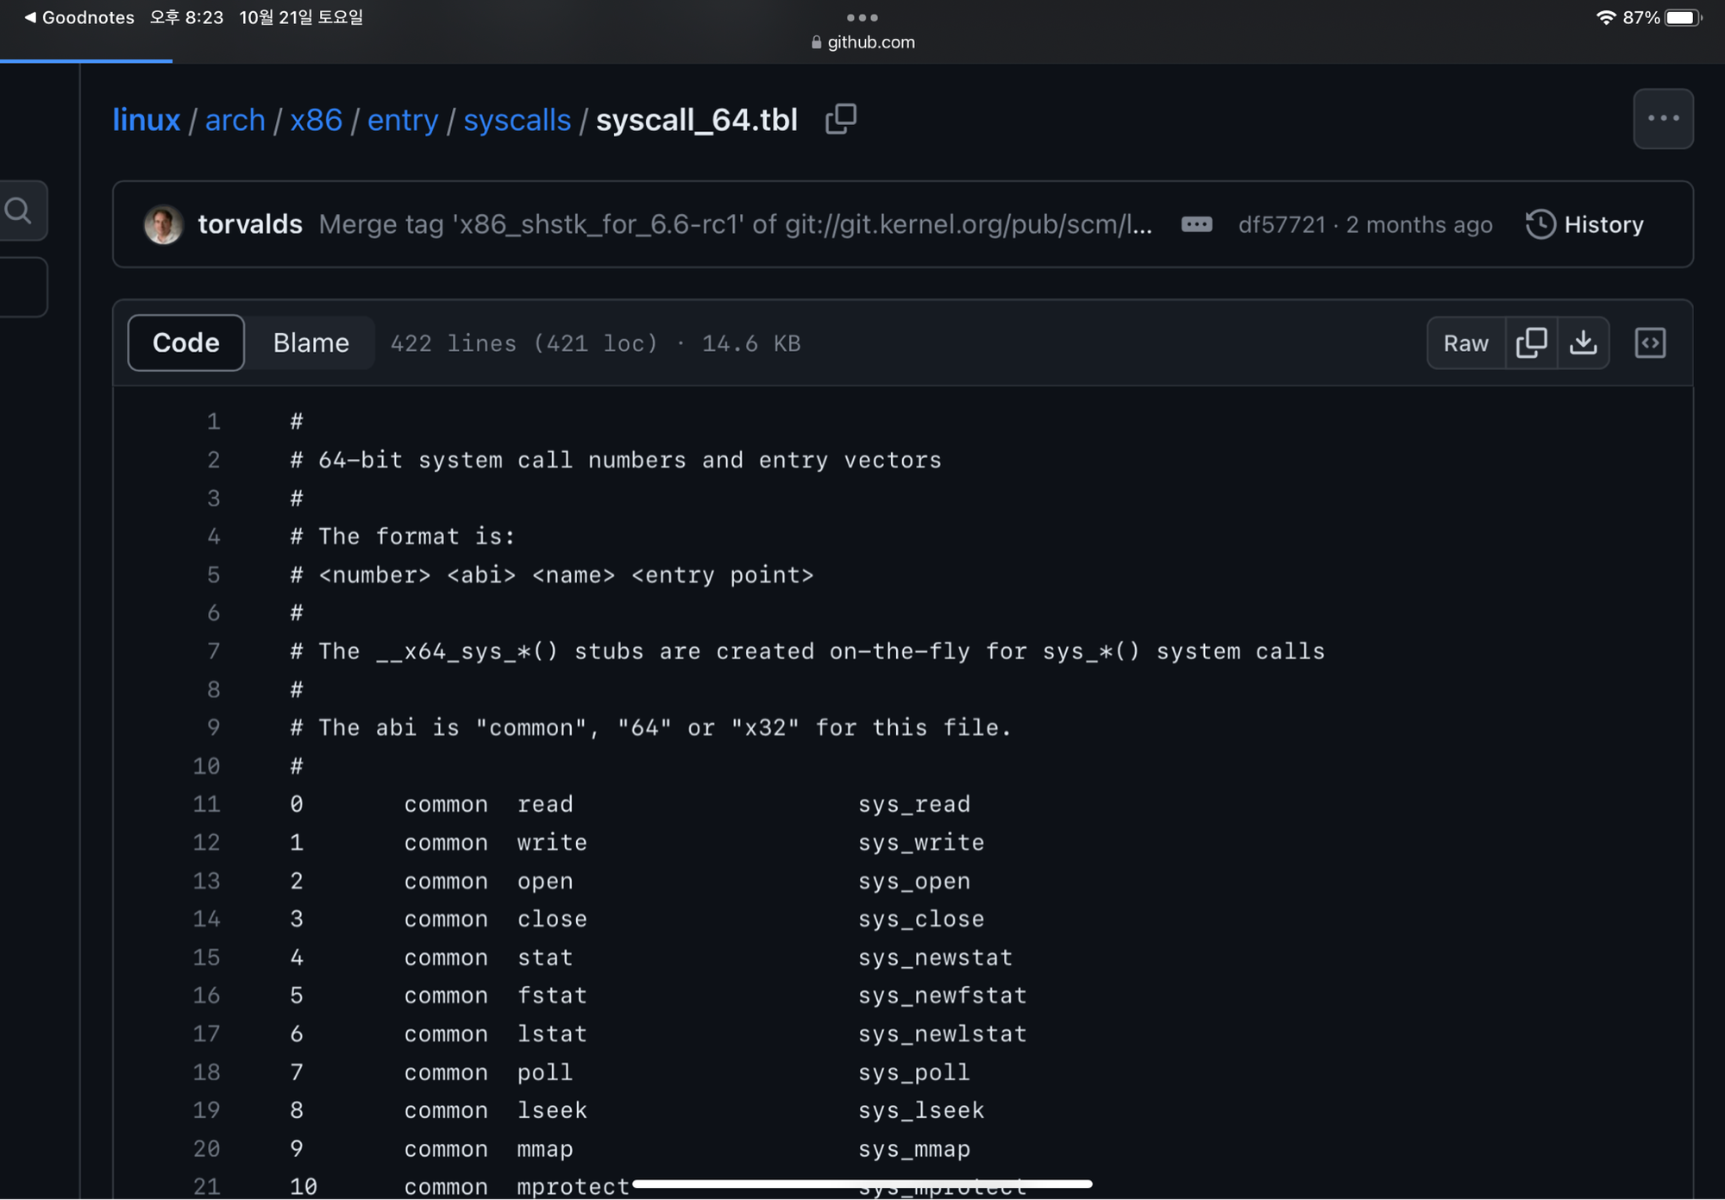Image resolution: width=1725 pixels, height=1200 pixels.
Task: Switch to the Code view tab
Action: click(185, 343)
